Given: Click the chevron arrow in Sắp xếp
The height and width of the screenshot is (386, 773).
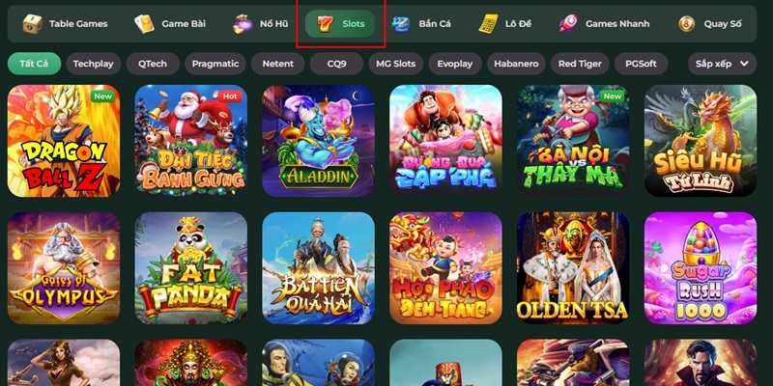Looking at the screenshot, I should tap(744, 64).
